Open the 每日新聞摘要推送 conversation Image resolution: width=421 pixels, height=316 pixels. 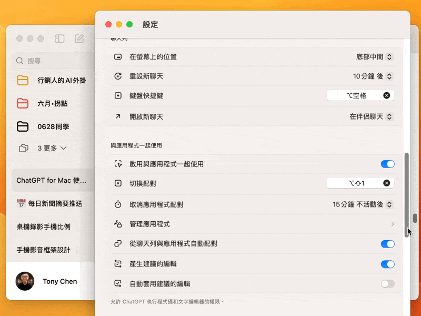[x=49, y=203]
